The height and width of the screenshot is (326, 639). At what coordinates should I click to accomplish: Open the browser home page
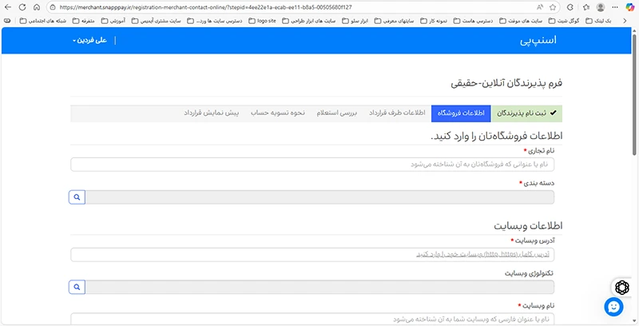pyautogui.click(x=37, y=7)
